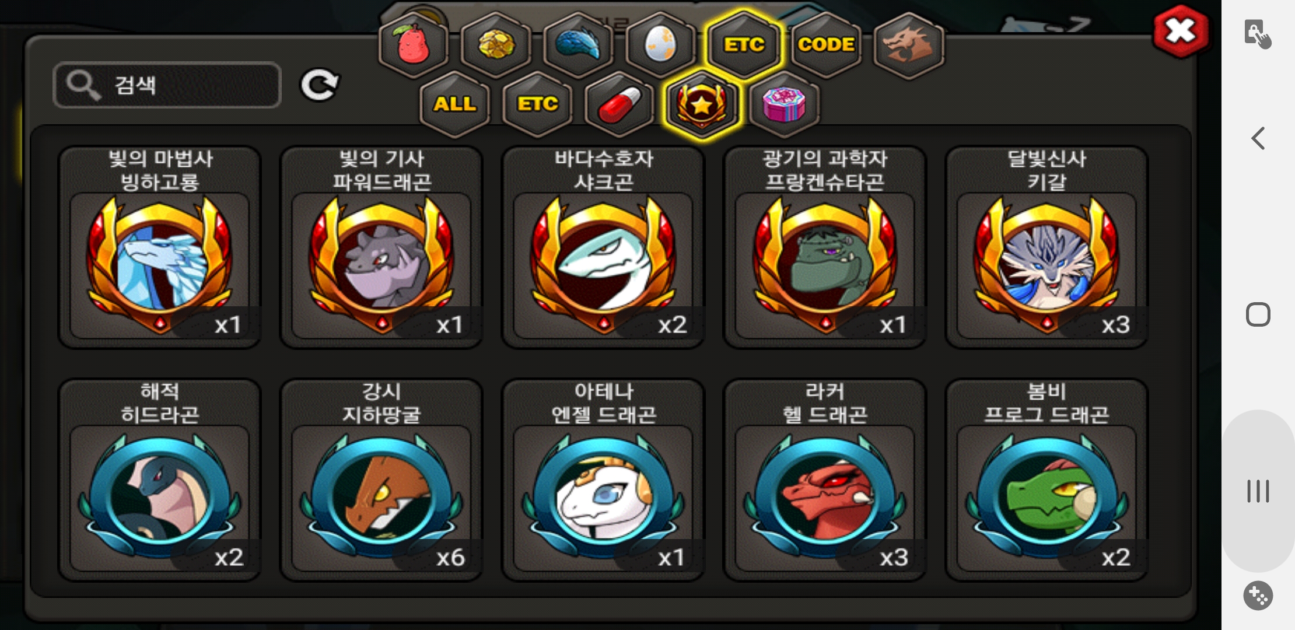The width and height of the screenshot is (1295, 630).
Task: Click the refresh arrow next to search
Action: (x=319, y=85)
